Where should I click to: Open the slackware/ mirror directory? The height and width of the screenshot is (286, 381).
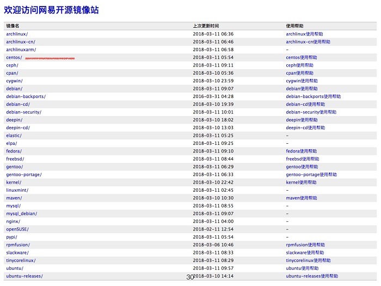[17, 252]
